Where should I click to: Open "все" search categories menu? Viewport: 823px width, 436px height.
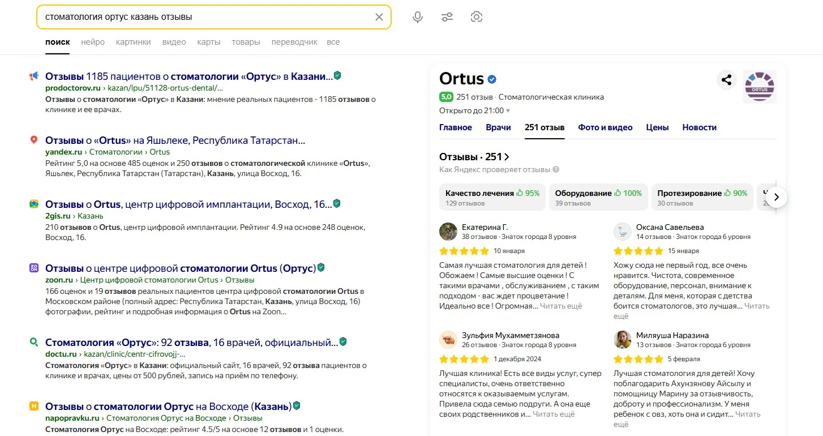[x=333, y=42]
